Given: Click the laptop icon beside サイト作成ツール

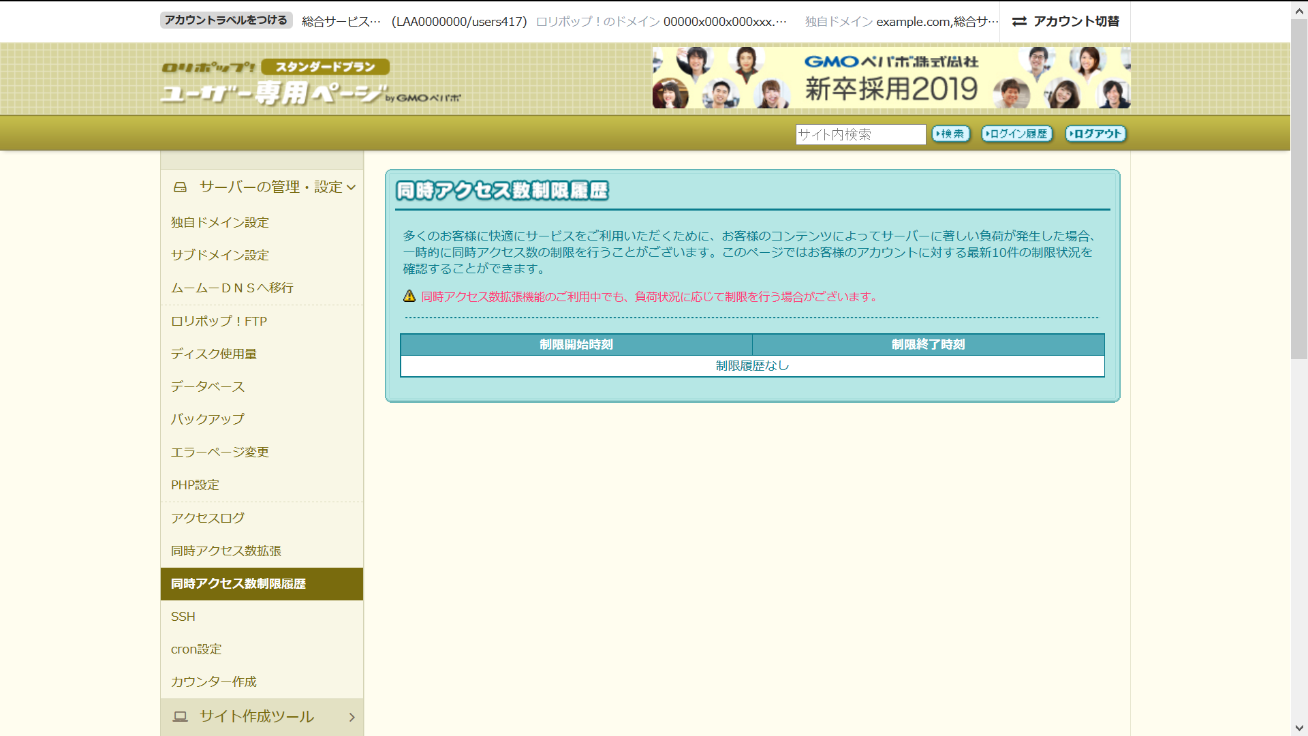Looking at the screenshot, I should tap(180, 716).
